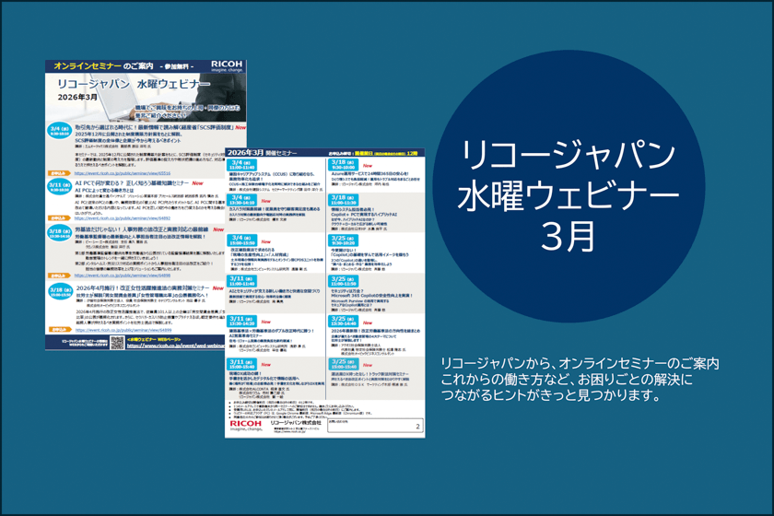The image size is (774, 516).
Task: Click the 3月 text inside the dark blue circle
Action: click(569, 236)
